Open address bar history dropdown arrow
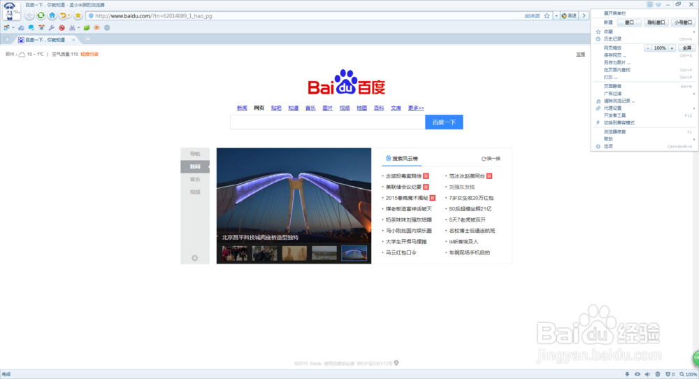Image resolution: width=699 pixels, height=379 pixels. tap(556, 15)
